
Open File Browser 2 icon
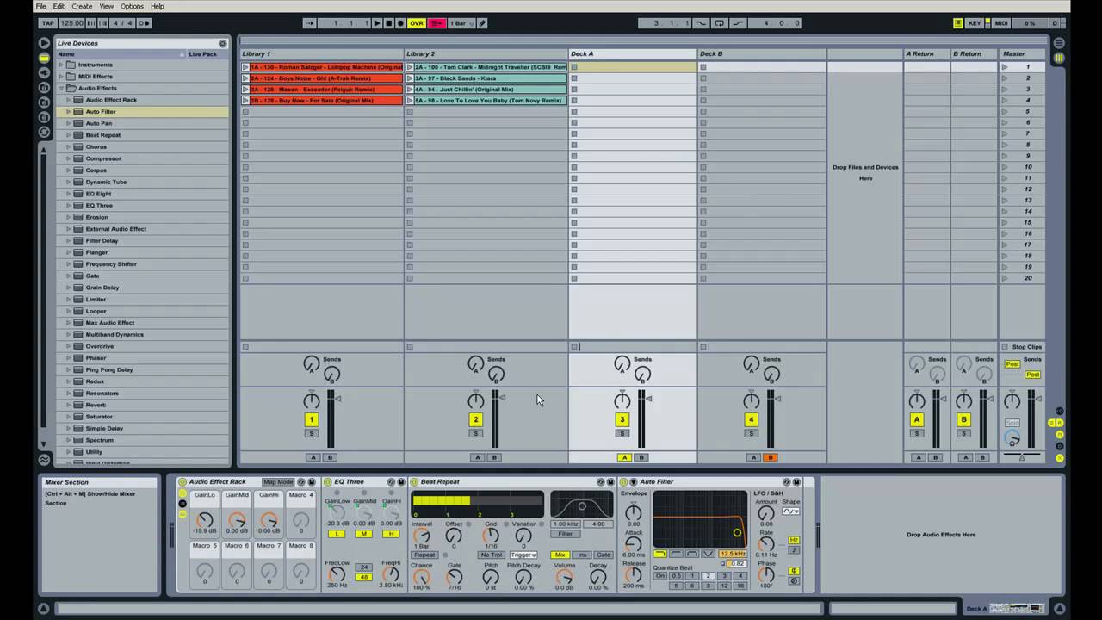[44, 102]
